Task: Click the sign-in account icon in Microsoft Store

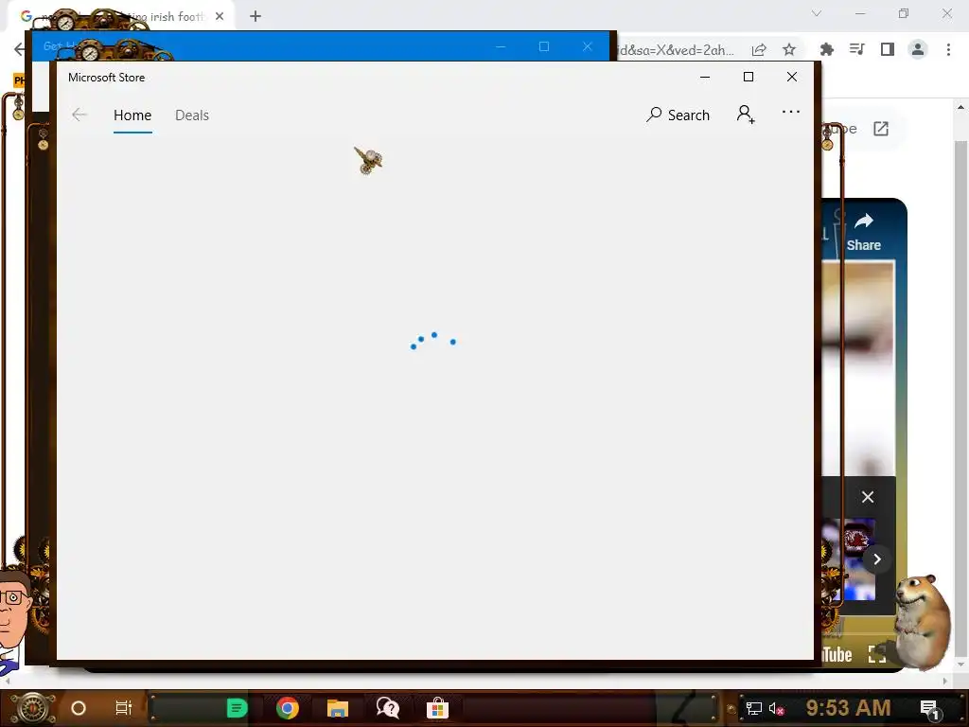Action: (x=746, y=115)
